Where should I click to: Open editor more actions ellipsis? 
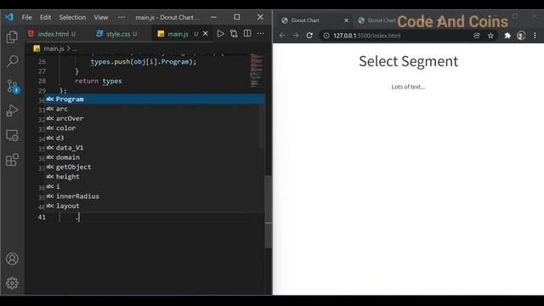(260, 34)
